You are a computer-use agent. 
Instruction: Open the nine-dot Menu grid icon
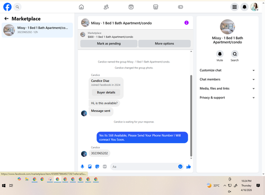(234, 7)
